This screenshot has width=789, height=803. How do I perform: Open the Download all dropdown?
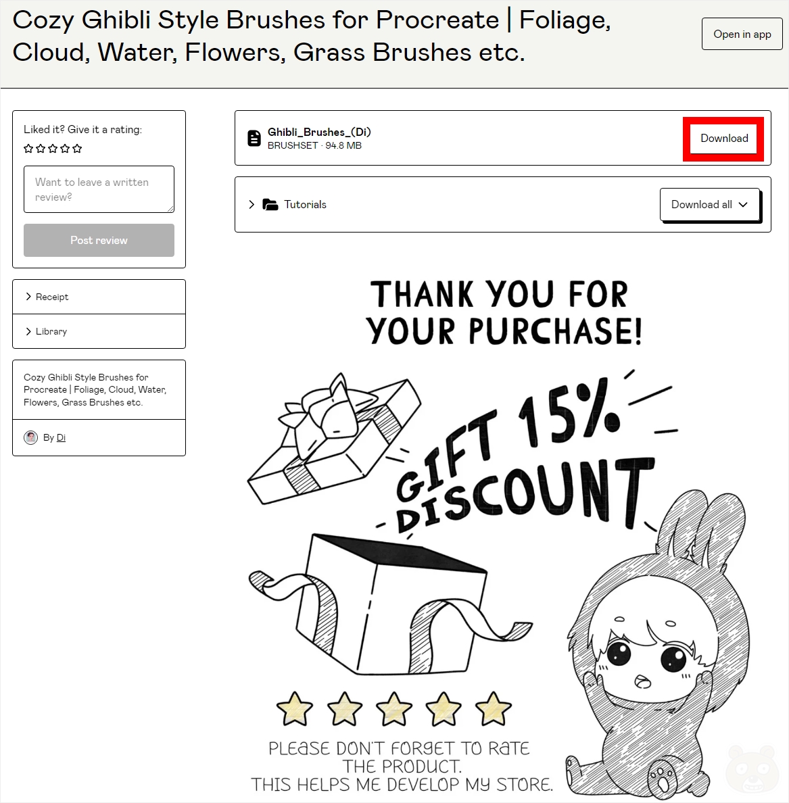point(710,205)
